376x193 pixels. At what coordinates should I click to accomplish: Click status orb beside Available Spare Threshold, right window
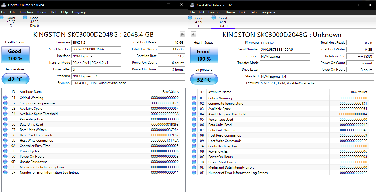[x=194, y=114]
